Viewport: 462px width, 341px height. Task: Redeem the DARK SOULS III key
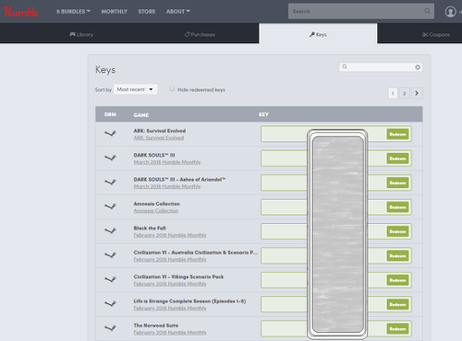(397, 159)
